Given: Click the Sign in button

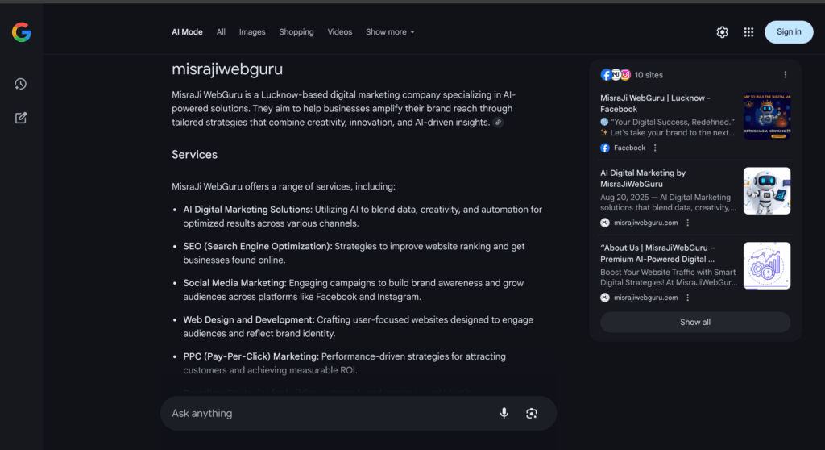Looking at the screenshot, I should pos(789,32).
